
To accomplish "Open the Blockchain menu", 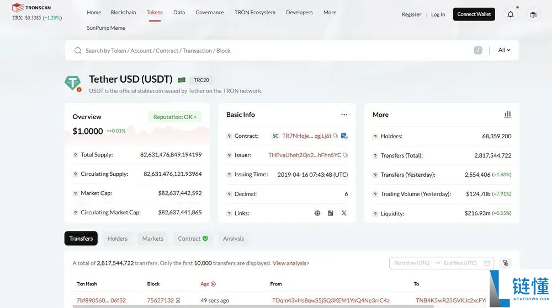I will click(123, 12).
